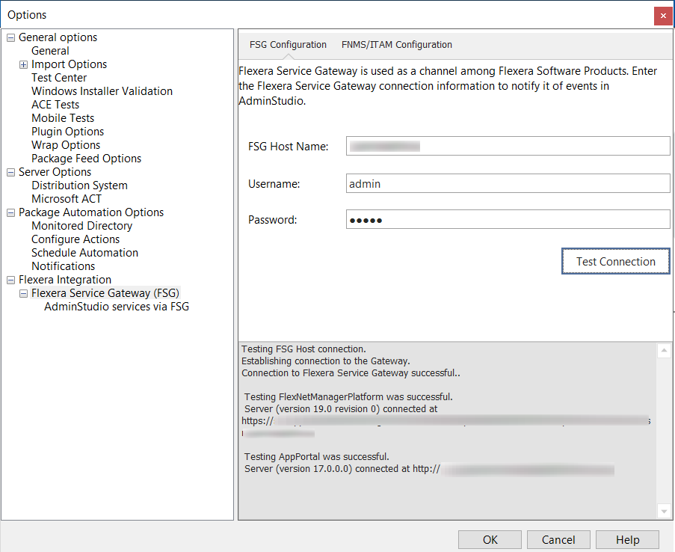Cancel the Options dialog
This screenshot has width=675, height=552.
click(x=558, y=540)
